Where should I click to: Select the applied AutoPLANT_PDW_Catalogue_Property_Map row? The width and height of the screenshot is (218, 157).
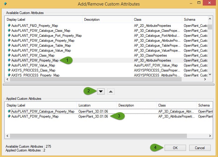click(109, 111)
